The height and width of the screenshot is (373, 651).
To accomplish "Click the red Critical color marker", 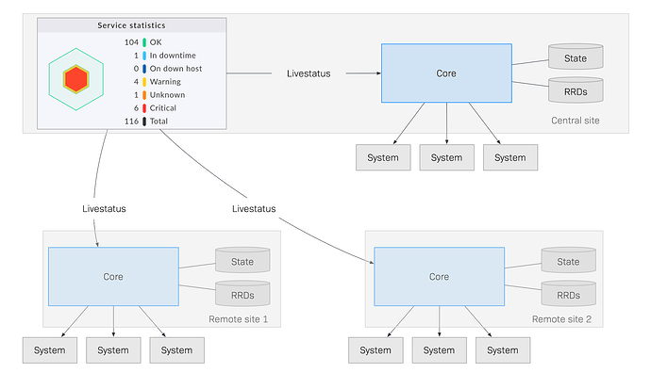I will pyautogui.click(x=144, y=108).
